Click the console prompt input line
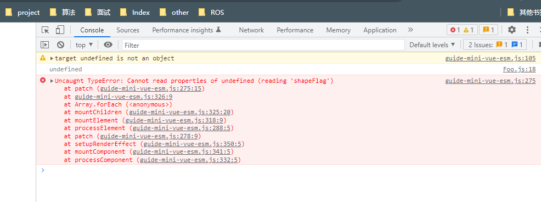Screen dimensions: 541x202 tap(290, 170)
